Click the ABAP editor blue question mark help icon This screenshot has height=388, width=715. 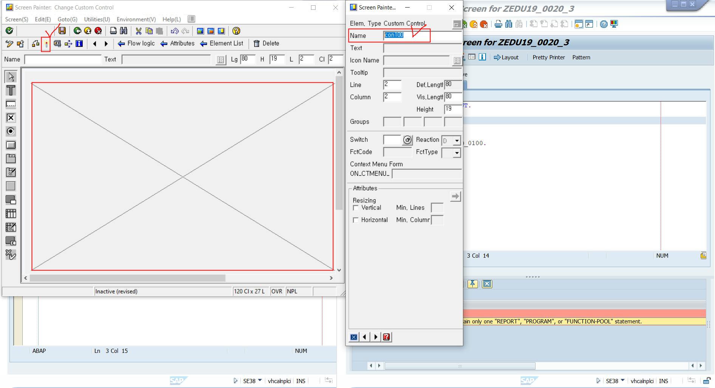coord(604,24)
